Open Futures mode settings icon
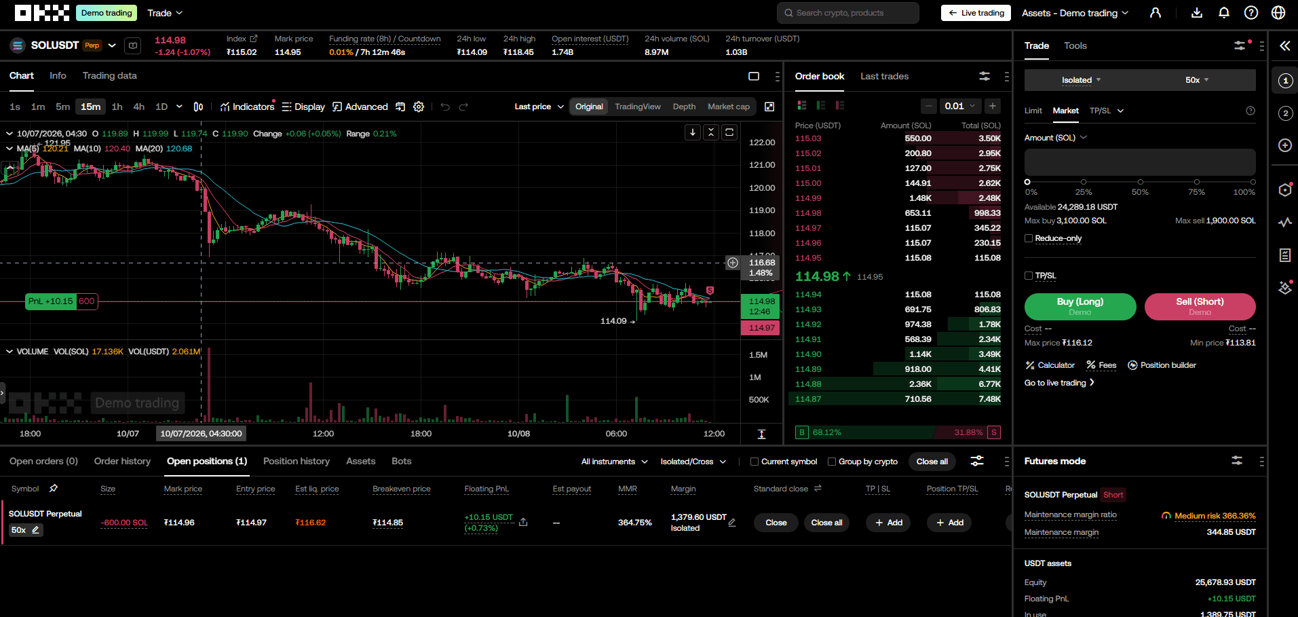The image size is (1298, 617). point(1237,460)
